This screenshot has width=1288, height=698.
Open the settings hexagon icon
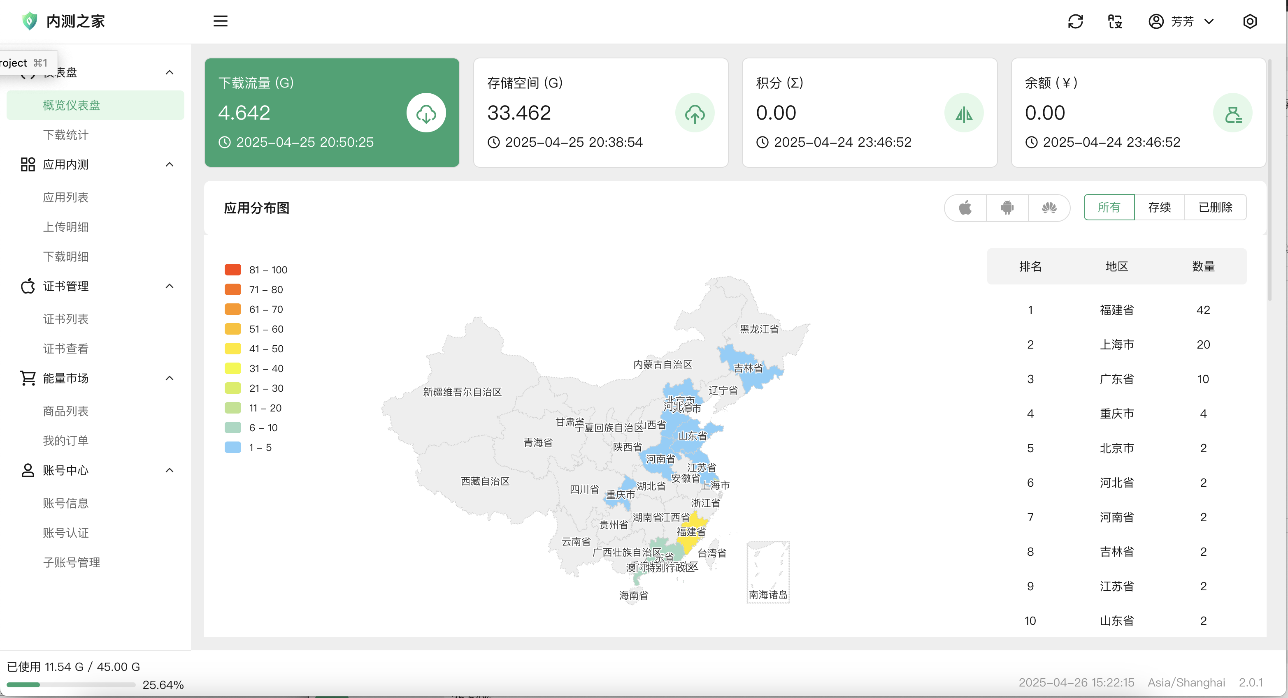[x=1249, y=21]
